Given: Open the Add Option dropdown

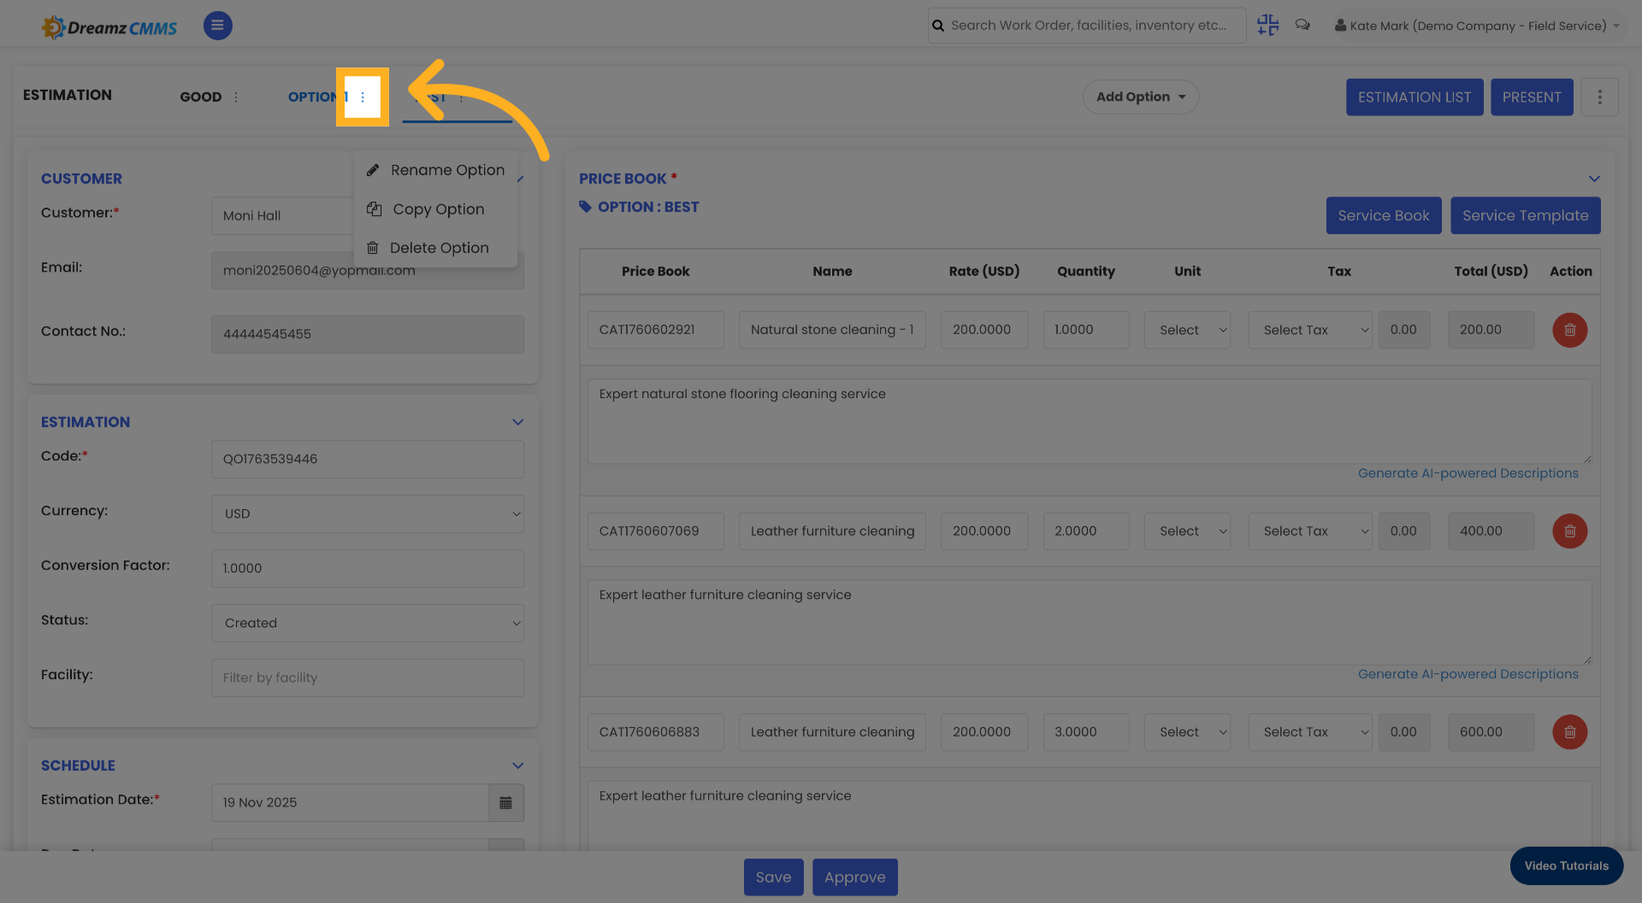Looking at the screenshot, I should [x=1141, y=97].
